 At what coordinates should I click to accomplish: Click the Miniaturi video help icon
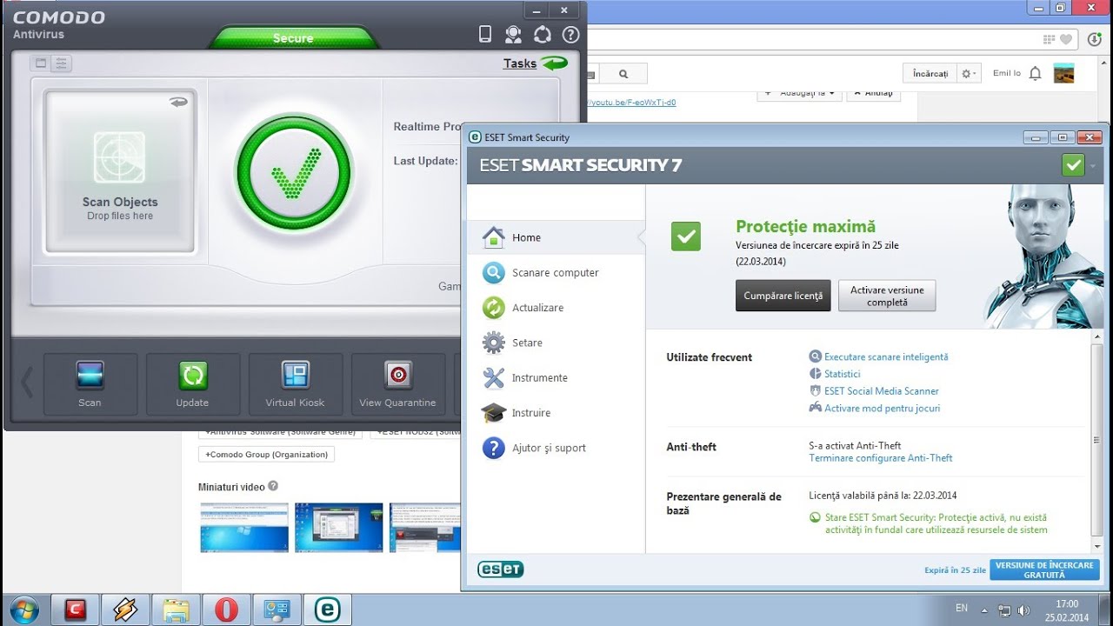(273, 486)
